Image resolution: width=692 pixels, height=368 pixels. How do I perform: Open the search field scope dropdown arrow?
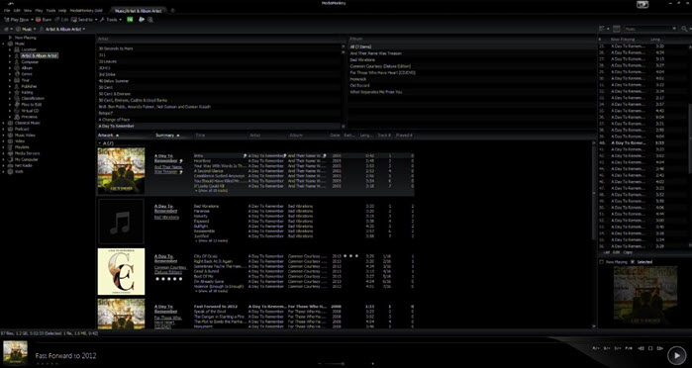pos(674,29)
